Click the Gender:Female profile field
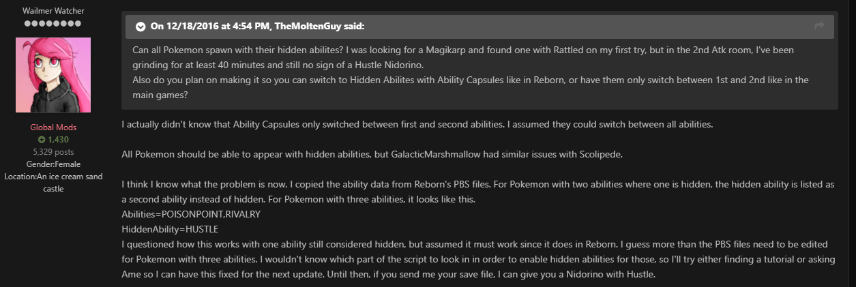 click(x=53, y=164)
